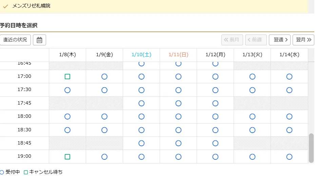Pick available circle for 1/12 at 16:45
The width and height of the screenshot is (316, 176).
[x=215, y=64]
